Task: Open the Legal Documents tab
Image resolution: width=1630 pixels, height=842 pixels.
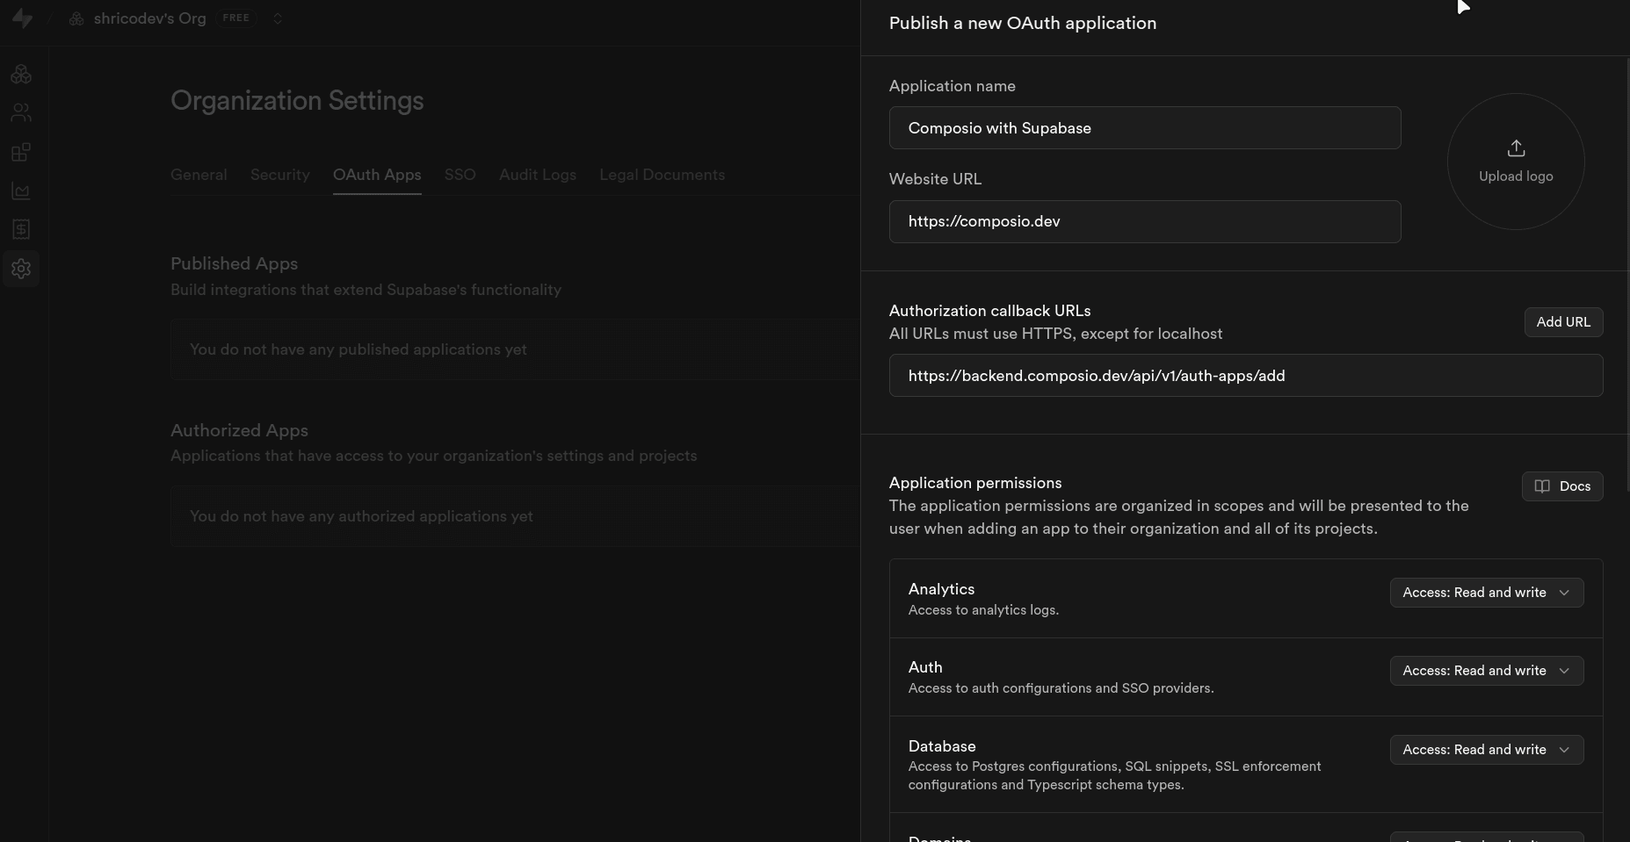Action: point(663,175)
